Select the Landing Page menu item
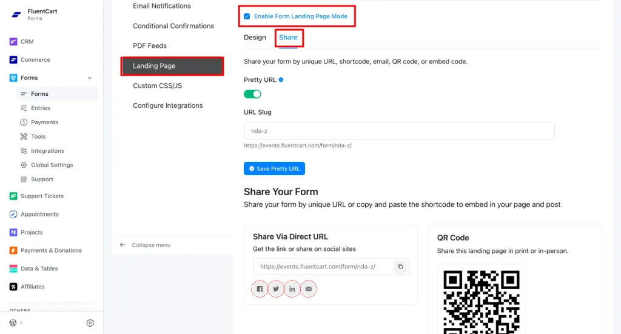 tap(172, 66)
